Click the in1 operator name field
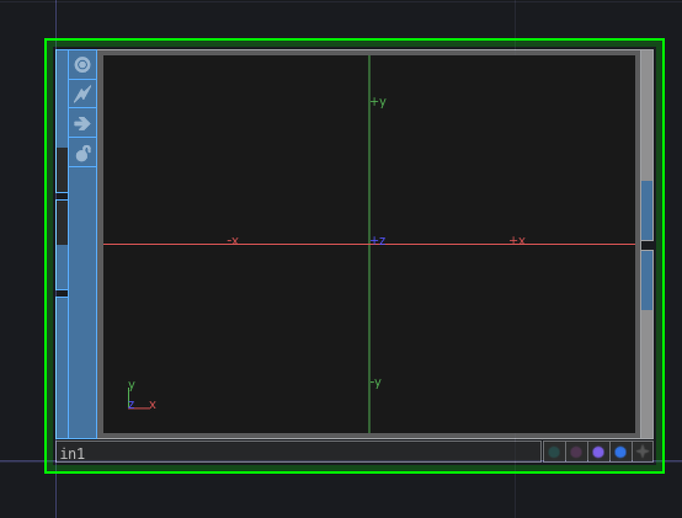Screen dimensions: 682x518 [299, 452]
